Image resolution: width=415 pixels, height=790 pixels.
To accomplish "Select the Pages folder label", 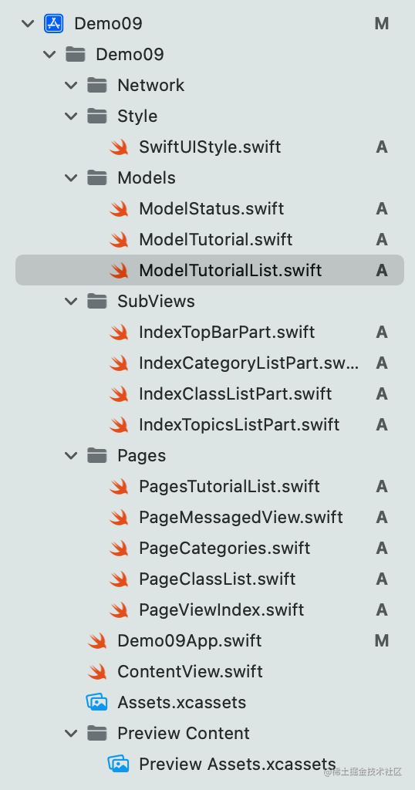I will (141, 455).
